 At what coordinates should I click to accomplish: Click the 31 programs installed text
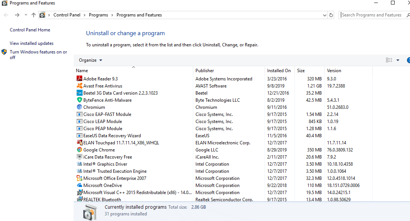pyautogui.click(x=126, y=214)
